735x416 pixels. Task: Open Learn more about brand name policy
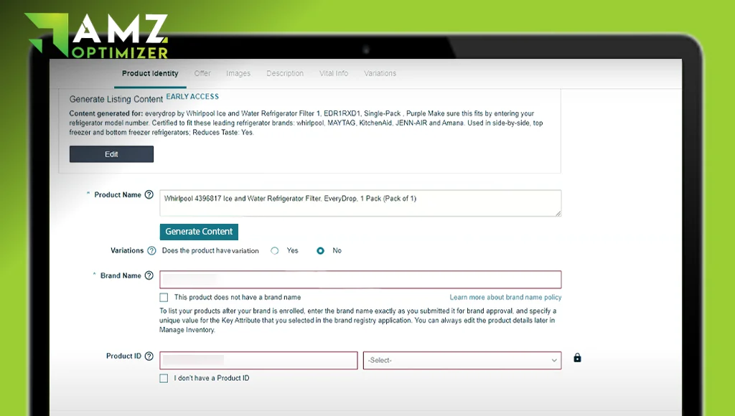(505, 298)
